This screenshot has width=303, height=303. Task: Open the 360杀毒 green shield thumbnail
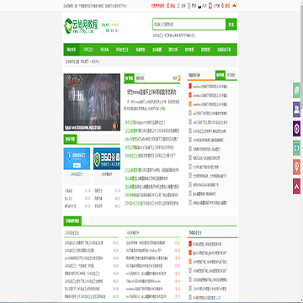tap(107, 159)
